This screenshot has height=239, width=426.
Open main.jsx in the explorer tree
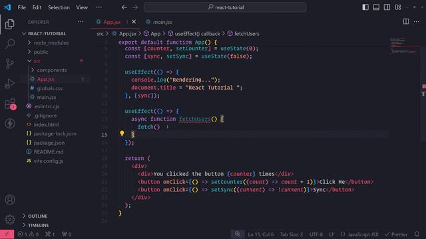[x=47, y=98]
